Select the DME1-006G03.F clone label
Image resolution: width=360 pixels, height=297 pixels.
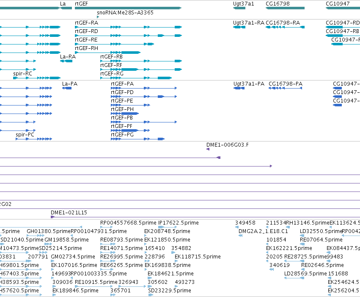[227, 145]
